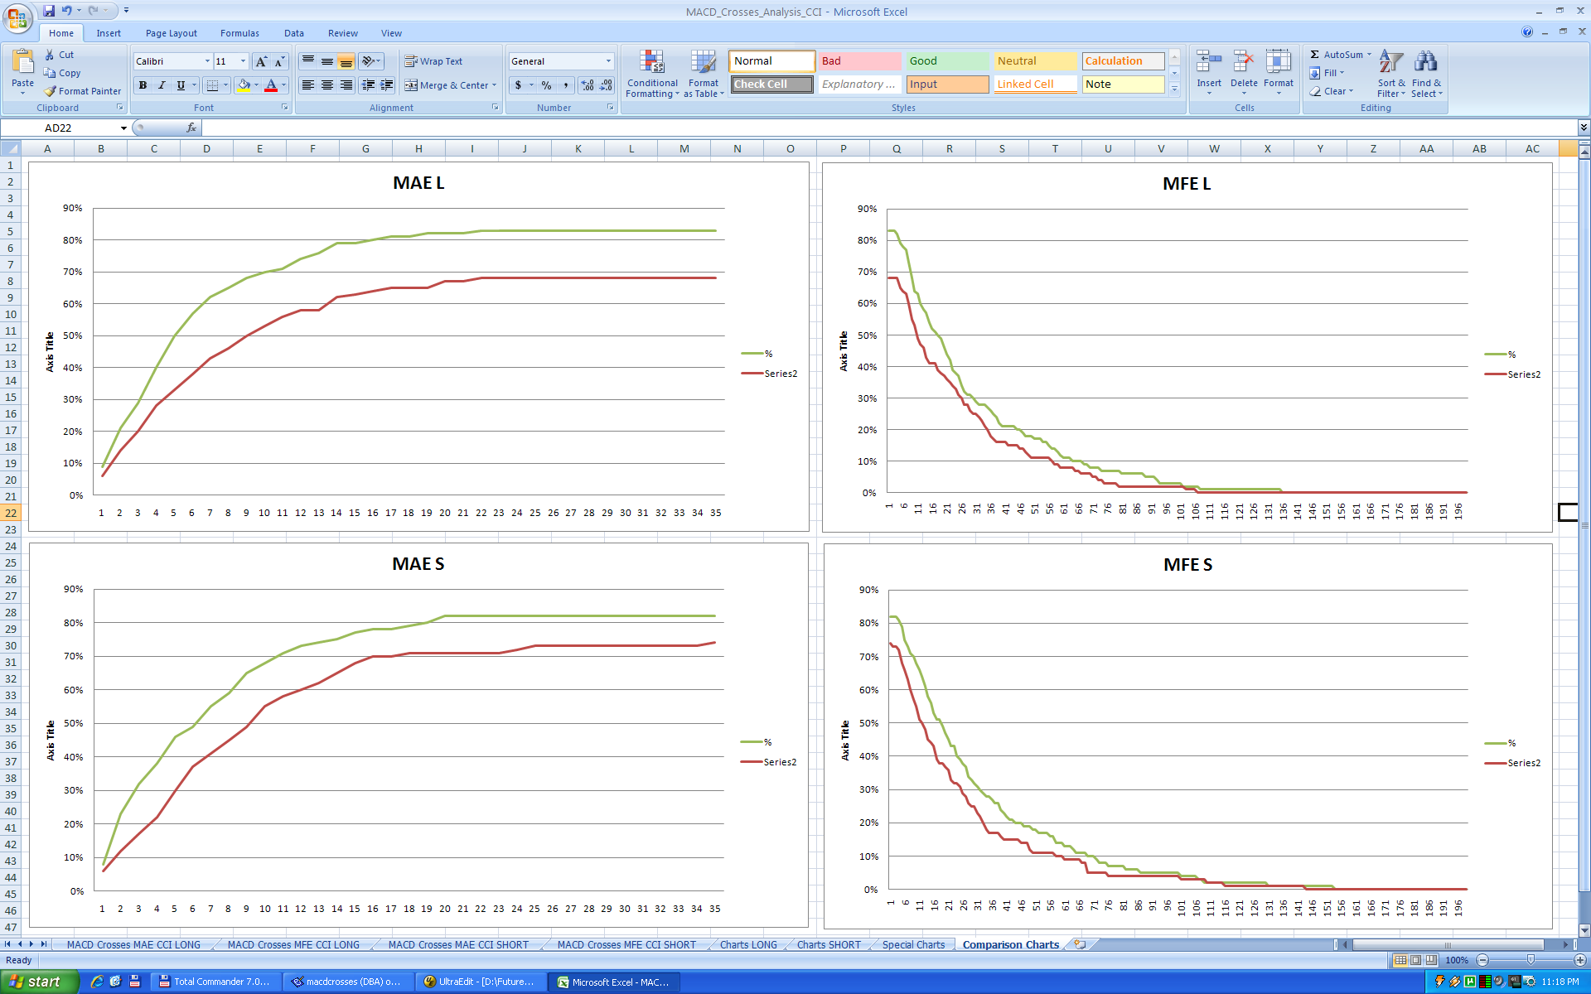
Task: Switch to the Page Layout ribbon tab
Action: [171, 33]
